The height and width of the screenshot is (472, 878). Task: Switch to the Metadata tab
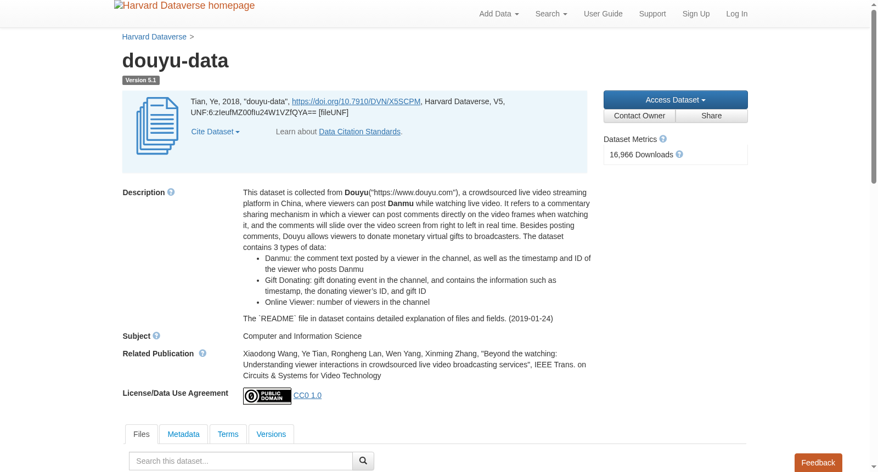(183, 434)
